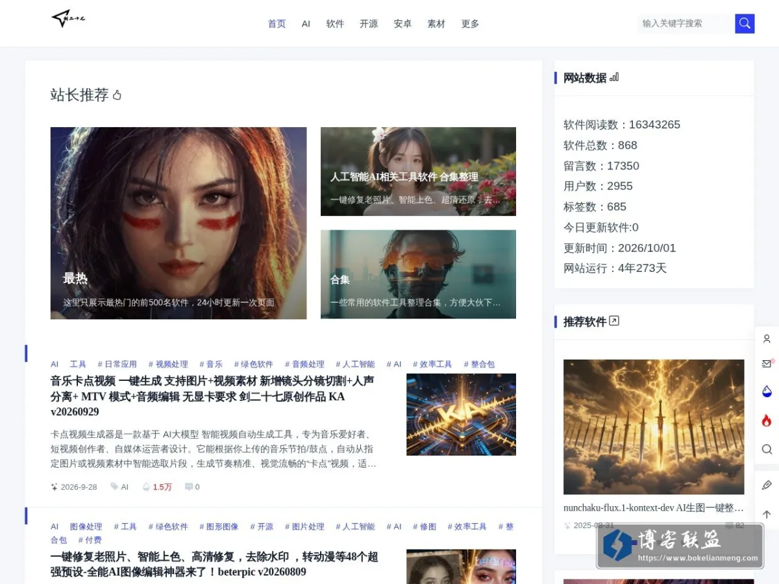This screenshot has height=584, width=779.
Task: Click the 软件阅读数：16343265 stat
Action: 622,125
